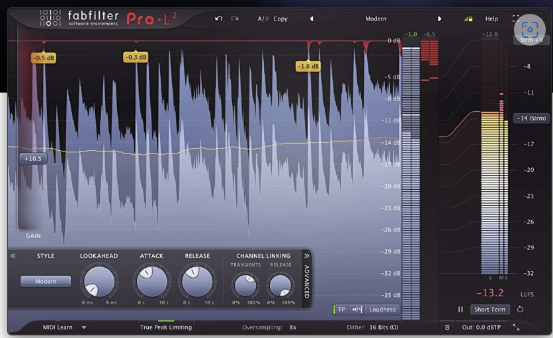Reset the loudness measurement icon
The height and width of the screenshot is (338, 553).
pyautogui.click(x=520, y=310)
